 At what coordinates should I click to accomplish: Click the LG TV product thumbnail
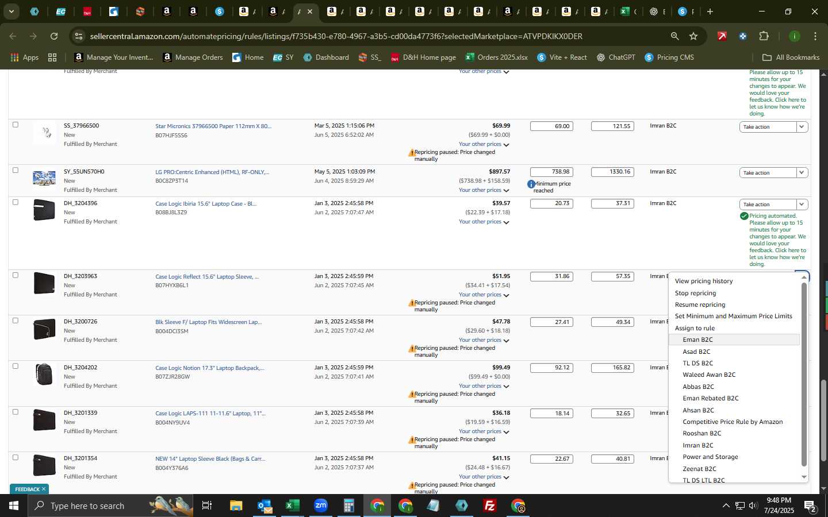(x=44, y=179)
